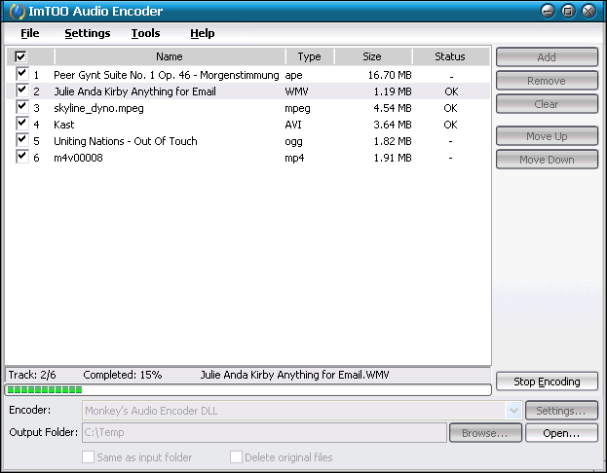The width and height of the screenshot is (607, 473).
Task: Close the ImTOO Audio Encoder window
Action: click(x=590, y=12)
